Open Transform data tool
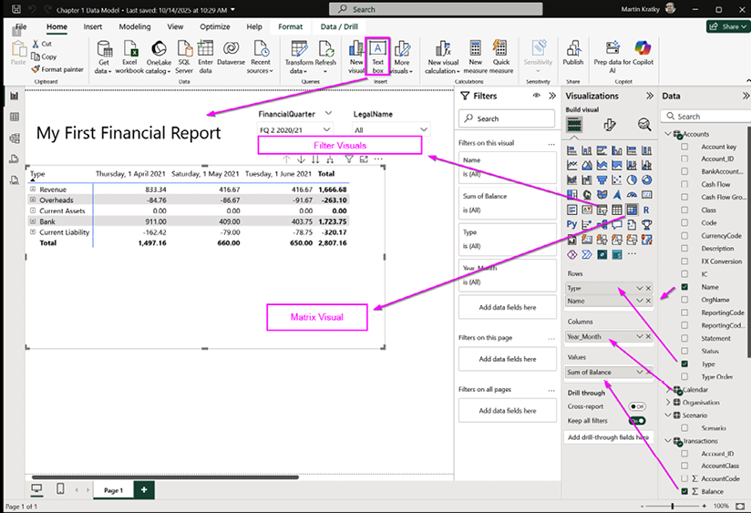This screenshot has height=513, width=751. click(x=299, y=51)
